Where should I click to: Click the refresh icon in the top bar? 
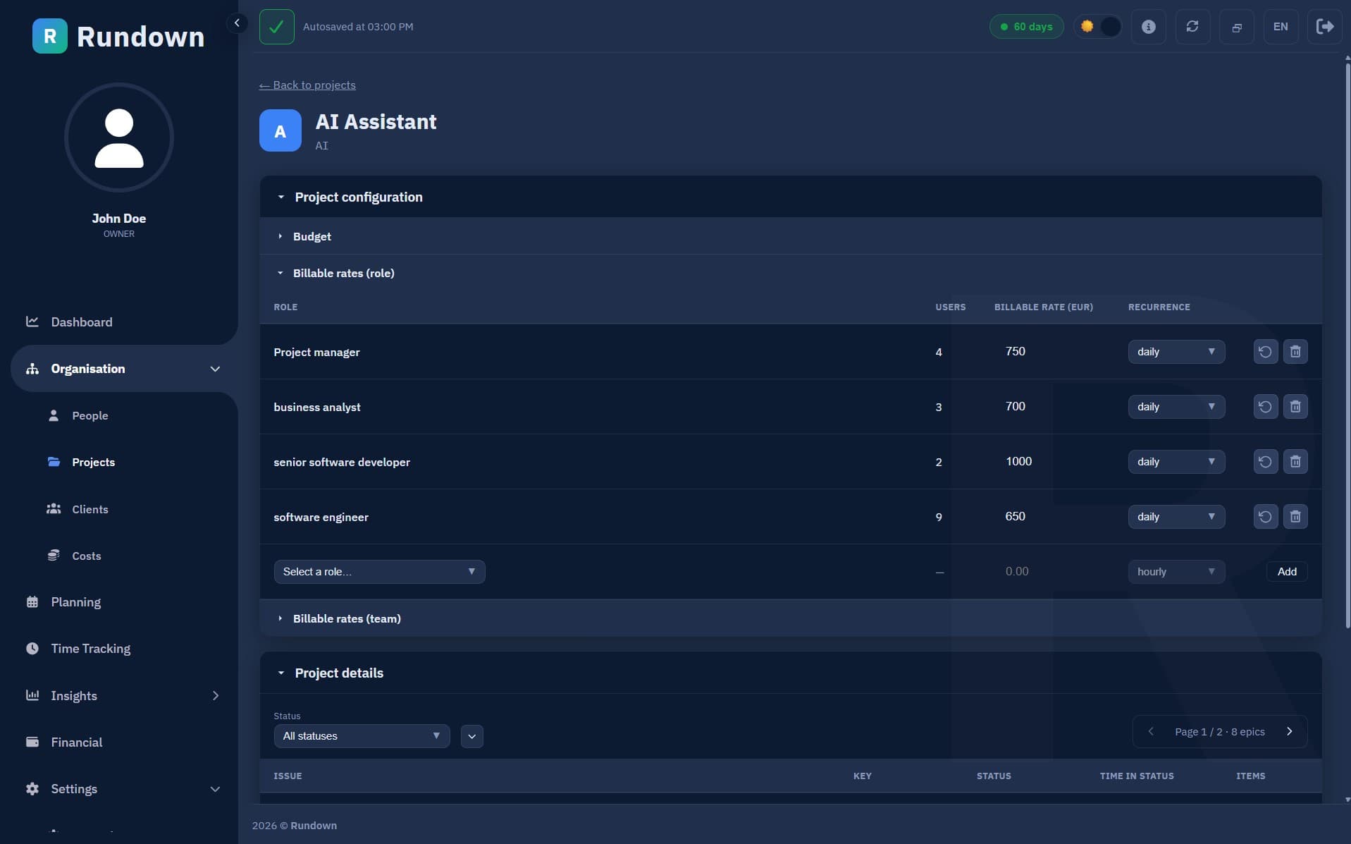(x=1192, y=27)
